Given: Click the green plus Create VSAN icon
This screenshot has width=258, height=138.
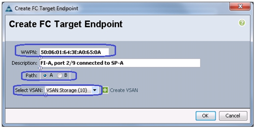Looking at the screenshot, I should (105, 90).
